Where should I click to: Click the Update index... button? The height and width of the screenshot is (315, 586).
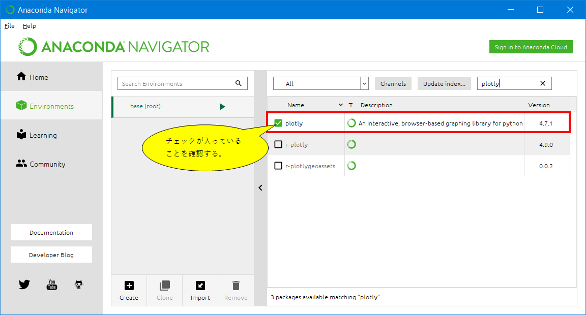(444, 84)
